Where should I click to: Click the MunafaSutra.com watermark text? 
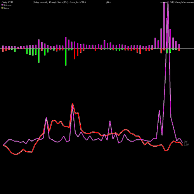coord(184,2)
